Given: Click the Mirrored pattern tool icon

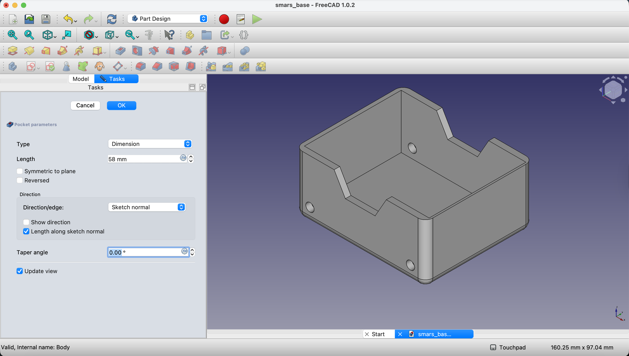Looking at the screenshot, I should click(211, 66).
